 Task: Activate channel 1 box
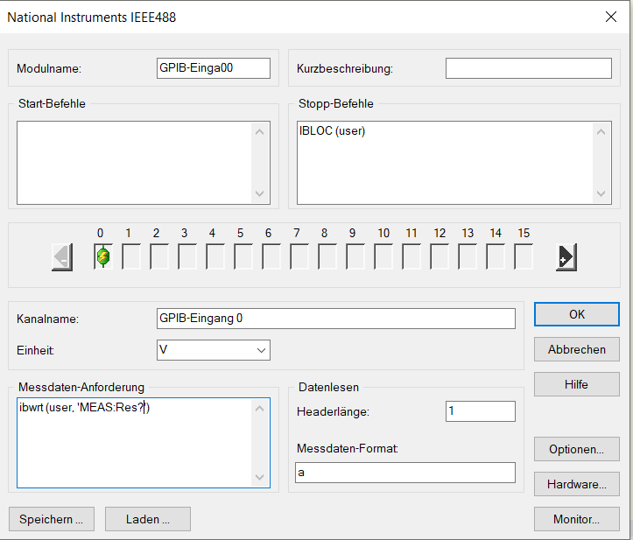click(x=131, y=256)
